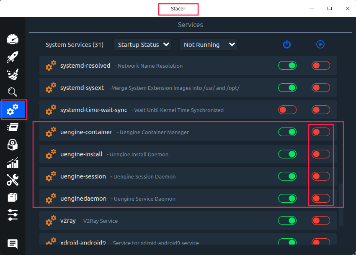Enable startup for systemd-time-wait-sync

(287, 110)
